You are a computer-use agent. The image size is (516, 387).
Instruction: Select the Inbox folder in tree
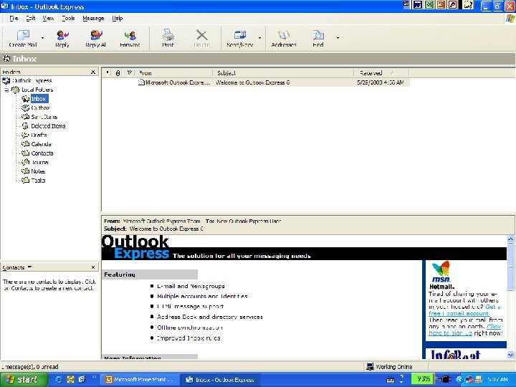coord(39,99)
